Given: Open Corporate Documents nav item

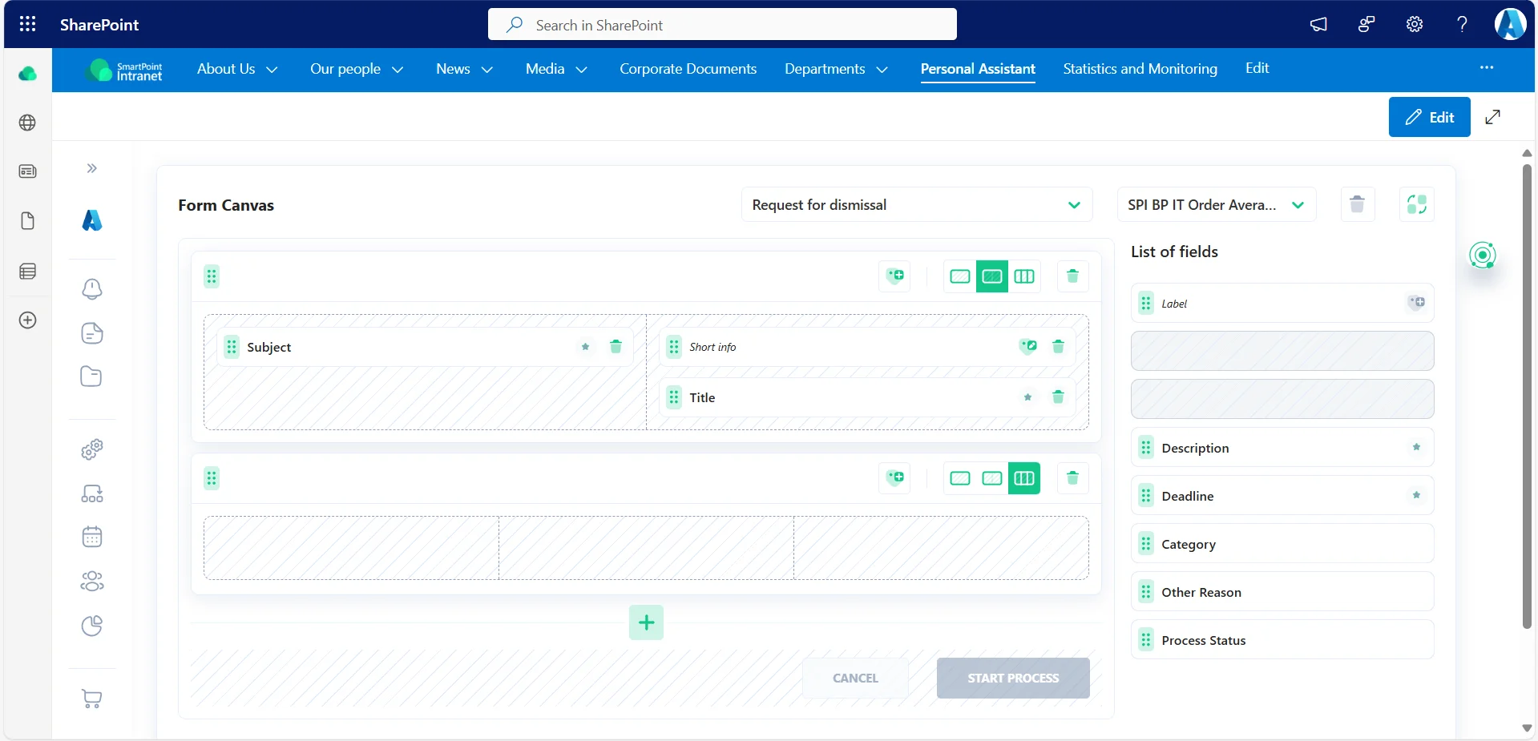Looking at the screenshot, I should point(688,70).
